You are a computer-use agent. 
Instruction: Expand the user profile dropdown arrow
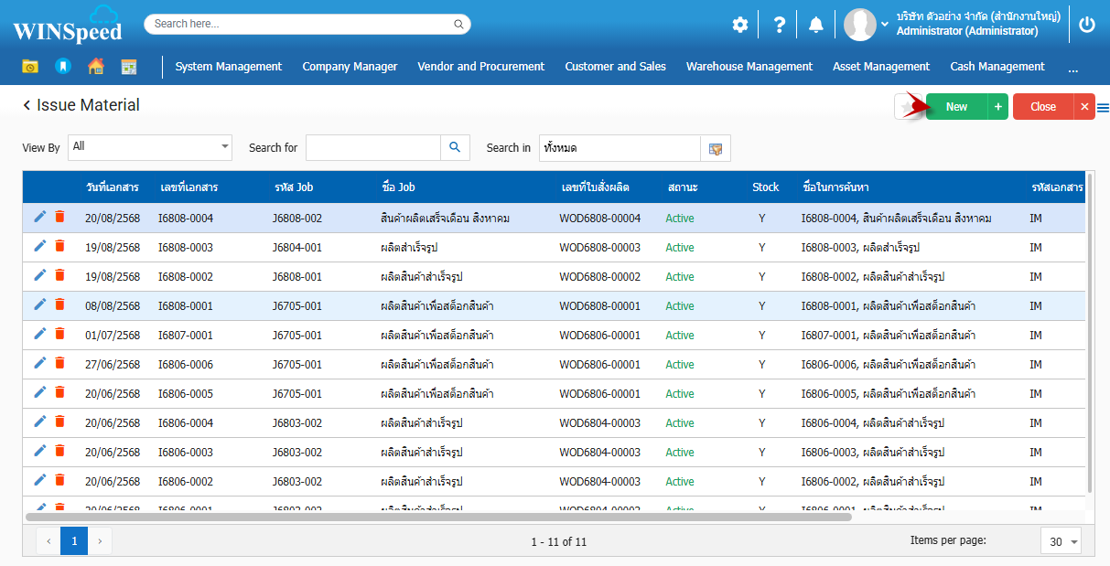click(885, 25)
